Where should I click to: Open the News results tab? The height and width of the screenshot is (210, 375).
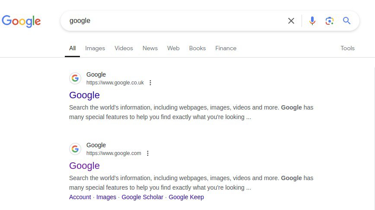pyautogui.click(x=150, y=48)
